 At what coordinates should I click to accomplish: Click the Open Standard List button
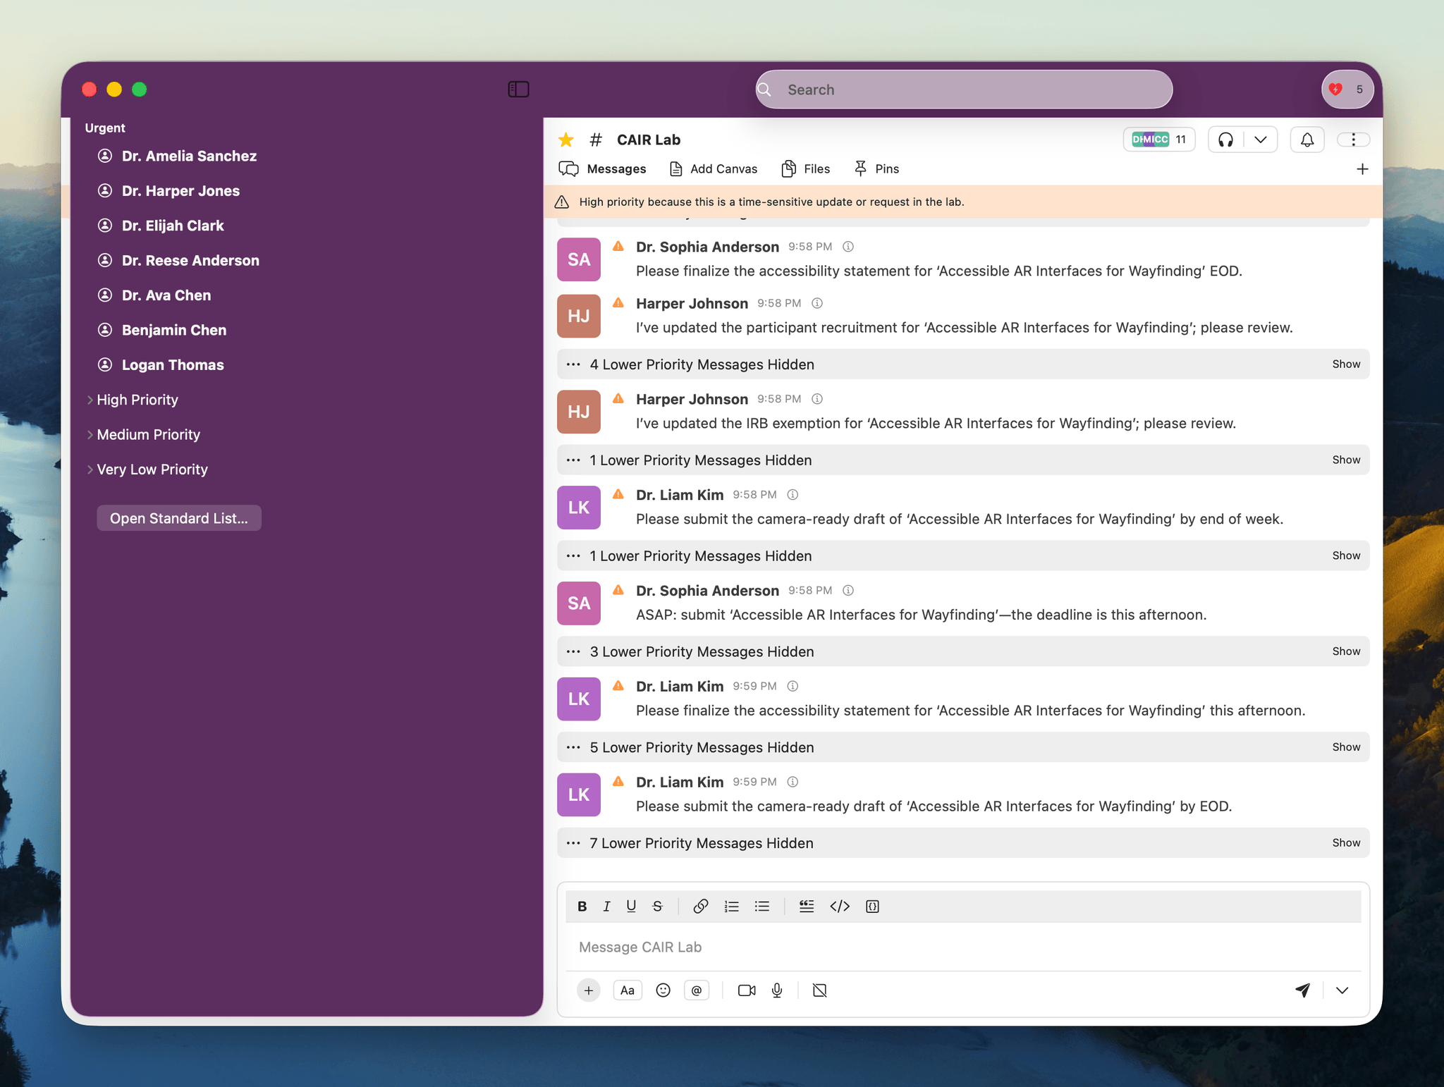179,517
